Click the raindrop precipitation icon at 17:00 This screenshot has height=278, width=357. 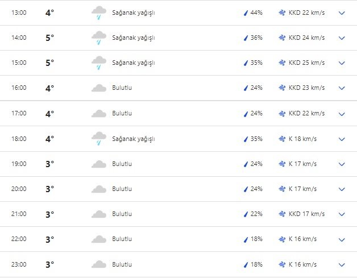[x=246, y=114]
